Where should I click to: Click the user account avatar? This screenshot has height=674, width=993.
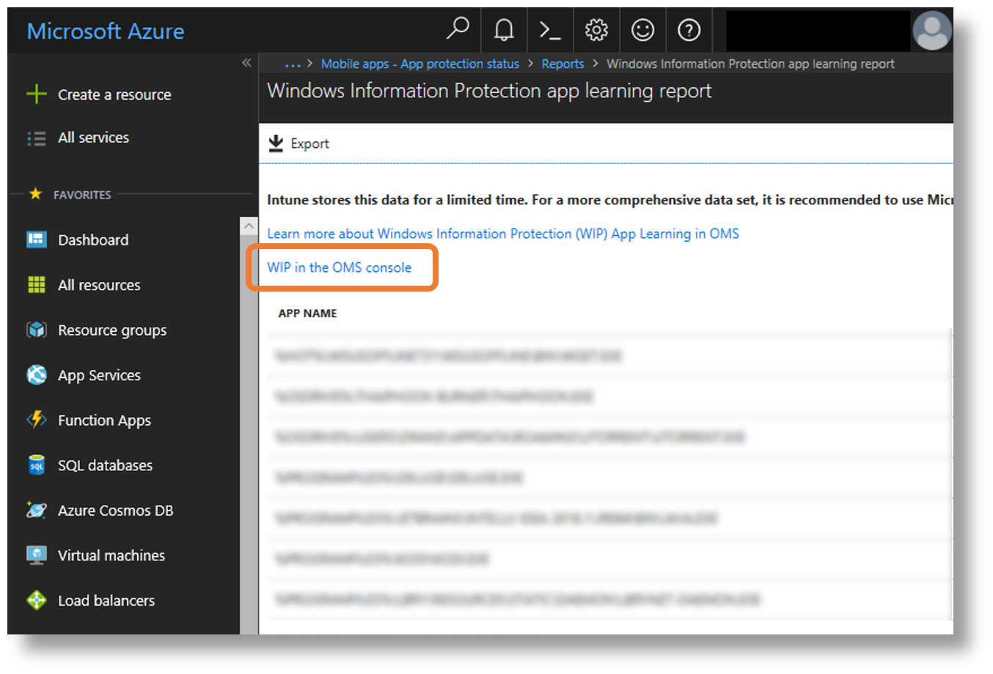coord(931,31)
